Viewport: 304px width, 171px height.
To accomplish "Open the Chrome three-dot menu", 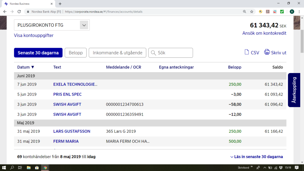I will [x=299, y=12].
